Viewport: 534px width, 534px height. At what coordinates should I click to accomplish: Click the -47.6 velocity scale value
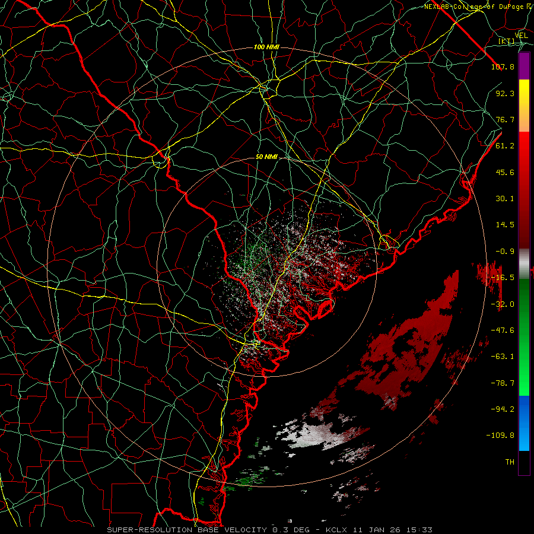[x=503, y=330]
